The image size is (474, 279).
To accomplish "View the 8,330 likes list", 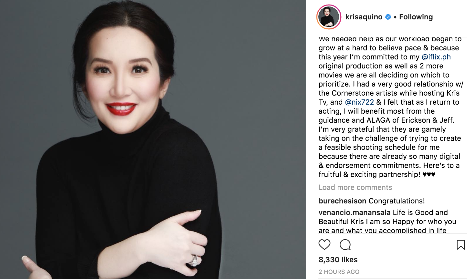I will point(338,260).
